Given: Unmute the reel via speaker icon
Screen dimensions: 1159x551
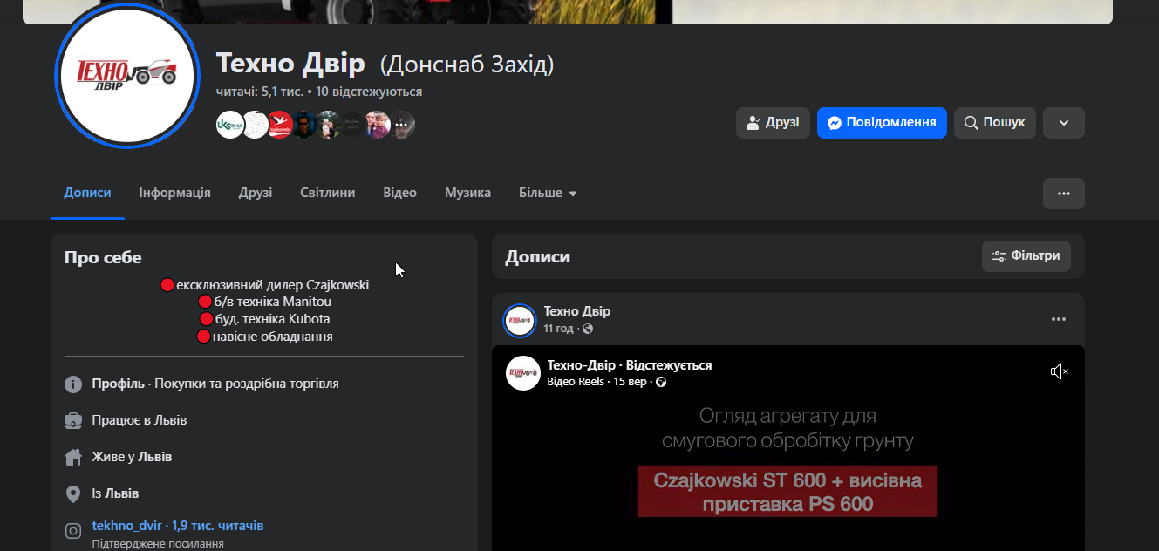Looking at the screenshot, I should pyautogui.click(x=1059, y=372).
